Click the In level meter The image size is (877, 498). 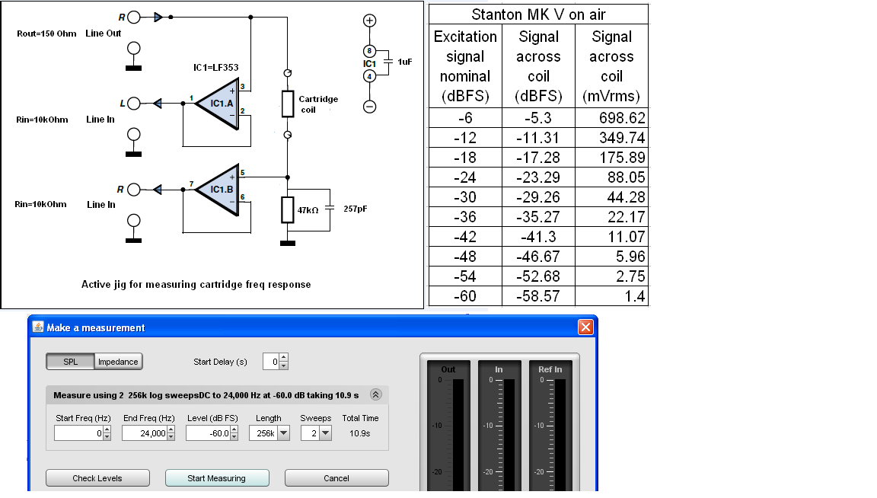click(x=499, y=426)
